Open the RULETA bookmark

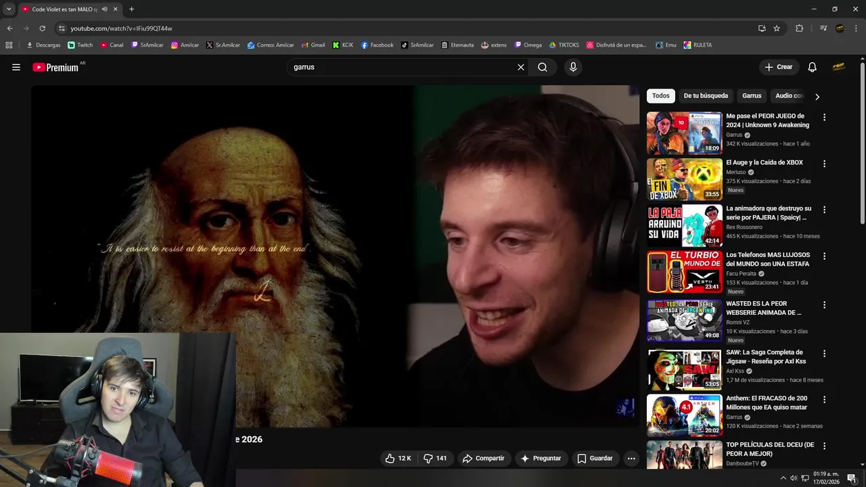tap(698, 45)
